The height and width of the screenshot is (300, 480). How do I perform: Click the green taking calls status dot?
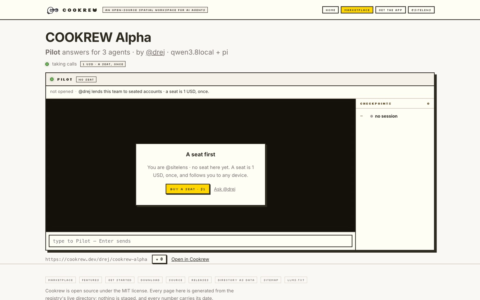coord(47,64)
